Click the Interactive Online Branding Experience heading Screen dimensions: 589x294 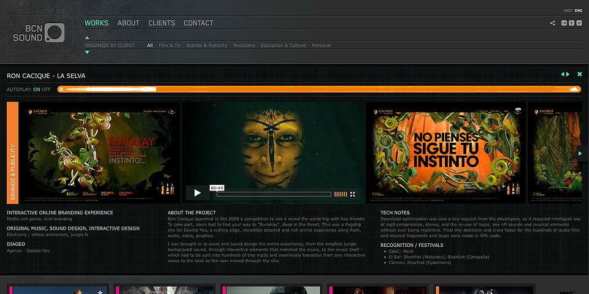click(x=60, y=213)
